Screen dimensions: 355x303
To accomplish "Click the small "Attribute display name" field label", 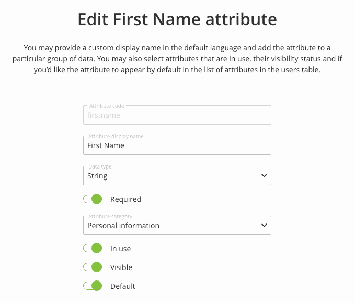I will pyautogui.click(x=116, y=136).
